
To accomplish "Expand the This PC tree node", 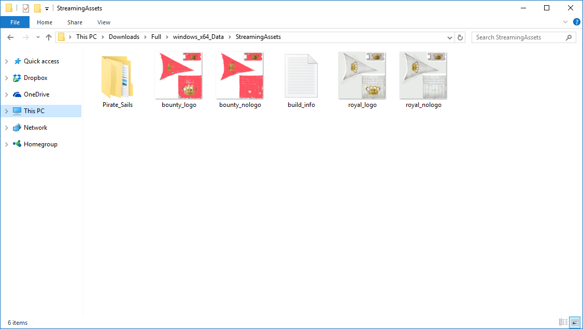I will pos(7,111).
